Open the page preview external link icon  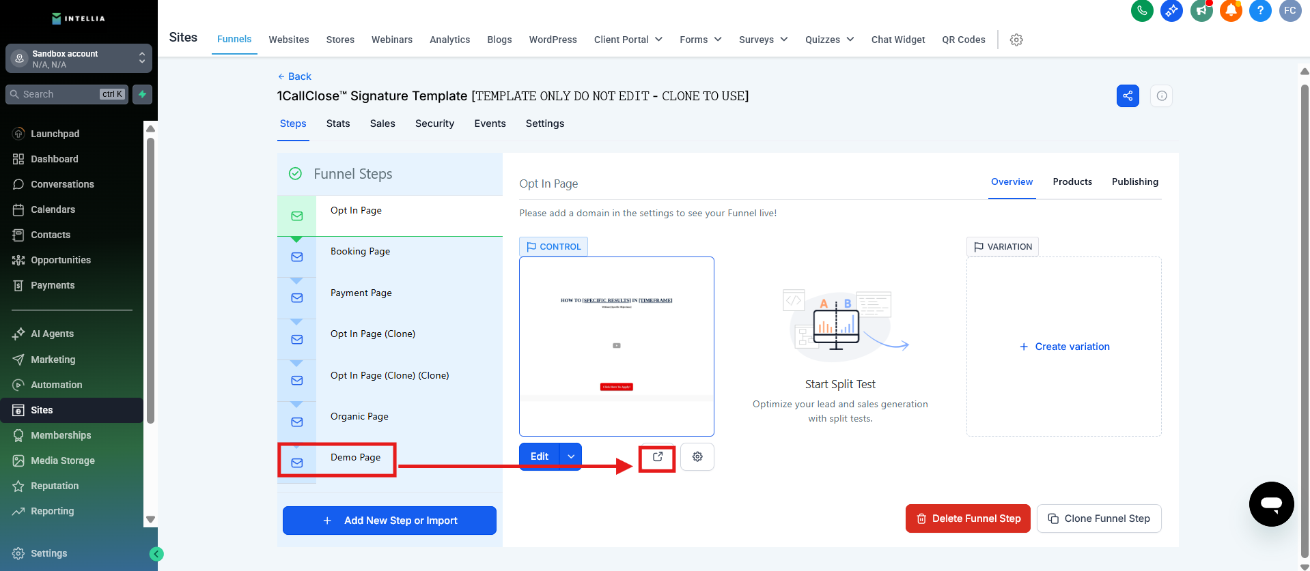(x=657, y=457)
